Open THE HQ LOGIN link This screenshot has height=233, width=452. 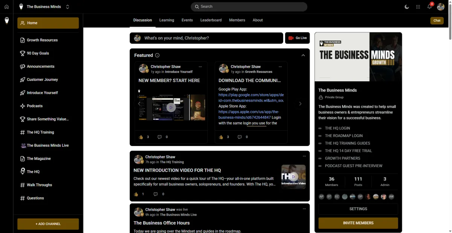[337, 128]
